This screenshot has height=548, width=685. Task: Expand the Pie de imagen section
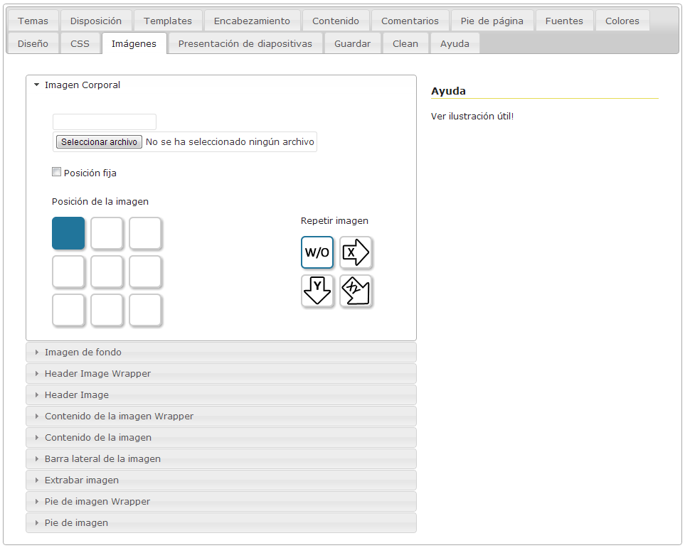(221, 523)
